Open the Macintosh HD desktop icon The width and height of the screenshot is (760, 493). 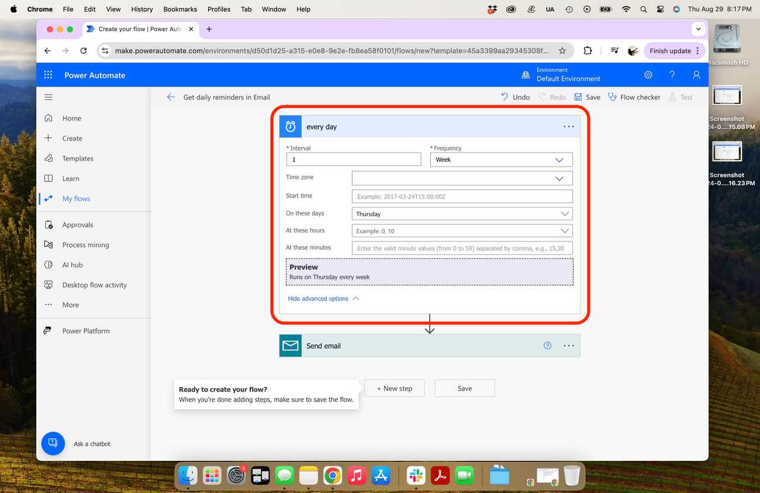tap(727, 44)
